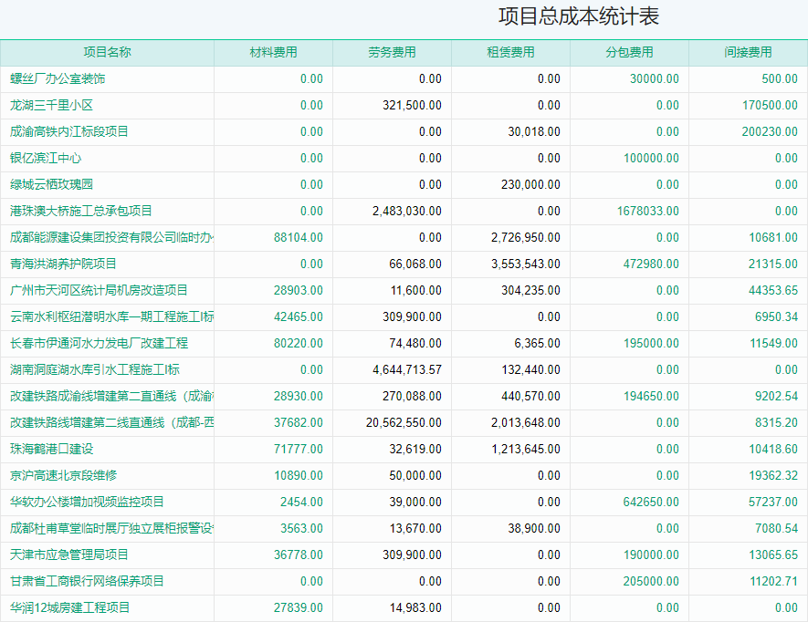Screen dimensions: 808x622
Task: Click the 项目名称 column header
Action: (x=107, y=52)
